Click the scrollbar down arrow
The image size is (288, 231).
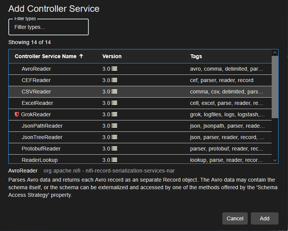pyautogui.click(x=275, y=160)
